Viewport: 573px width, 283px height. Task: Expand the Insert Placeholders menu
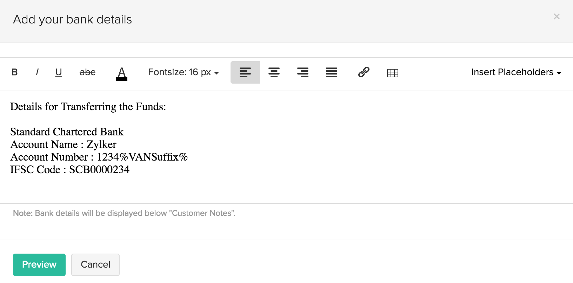(x=516, y=72)
